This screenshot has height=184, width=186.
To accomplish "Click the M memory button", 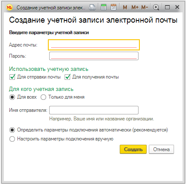I will click(x=125, y=7).
